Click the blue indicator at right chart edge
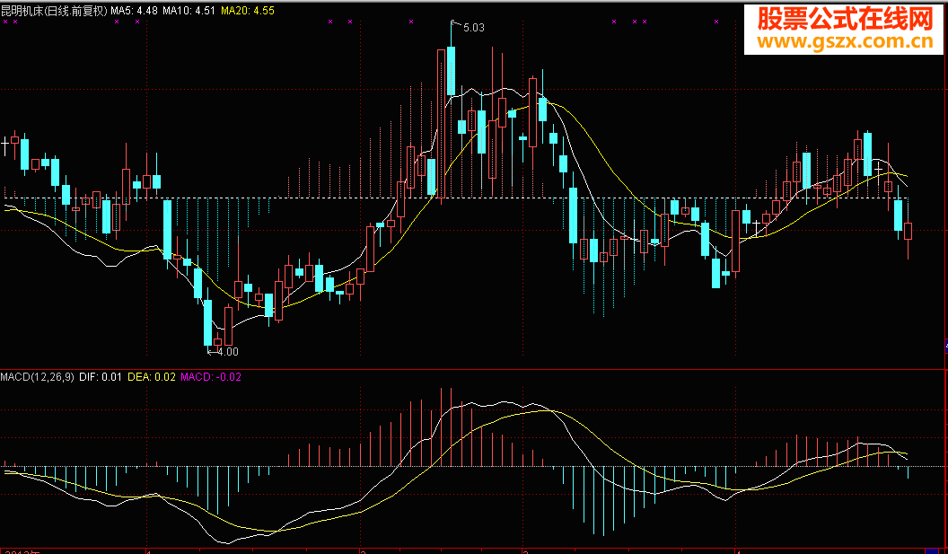Viewport: 948px width, 554px height. tap(945, 346)
